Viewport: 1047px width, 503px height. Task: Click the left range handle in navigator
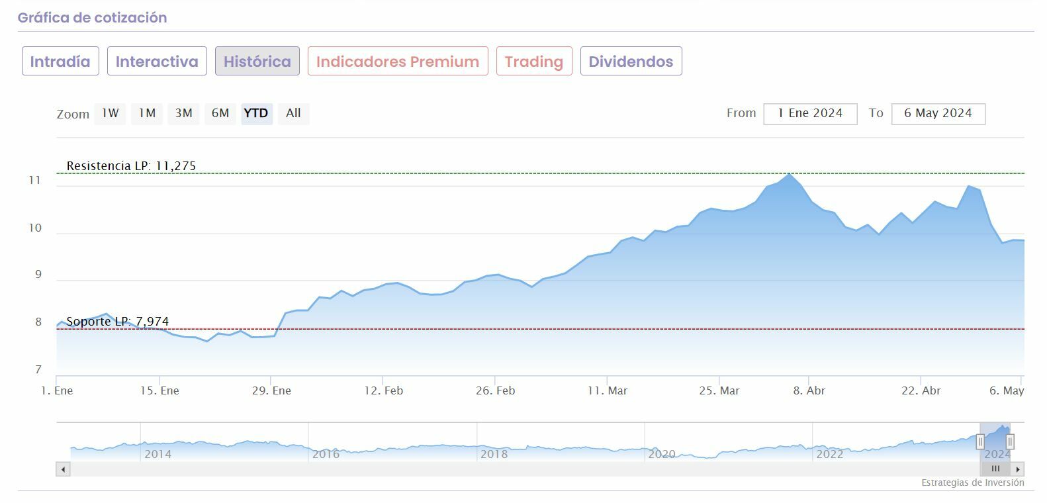point(980,441)
